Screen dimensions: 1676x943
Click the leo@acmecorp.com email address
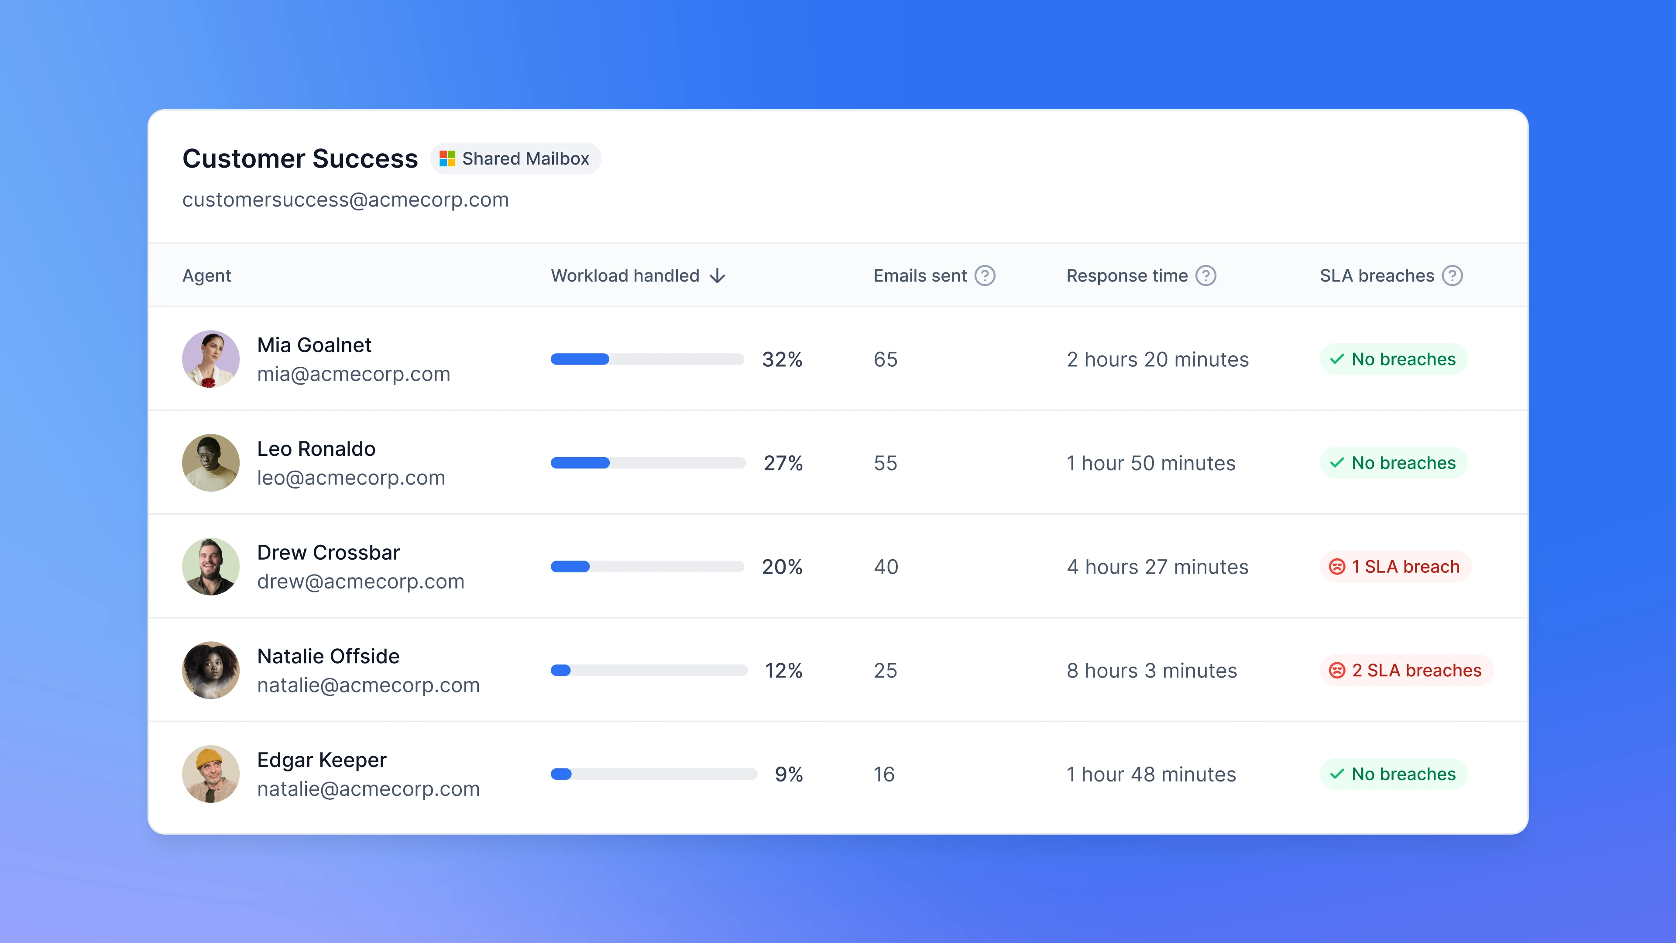pos(350,478)
